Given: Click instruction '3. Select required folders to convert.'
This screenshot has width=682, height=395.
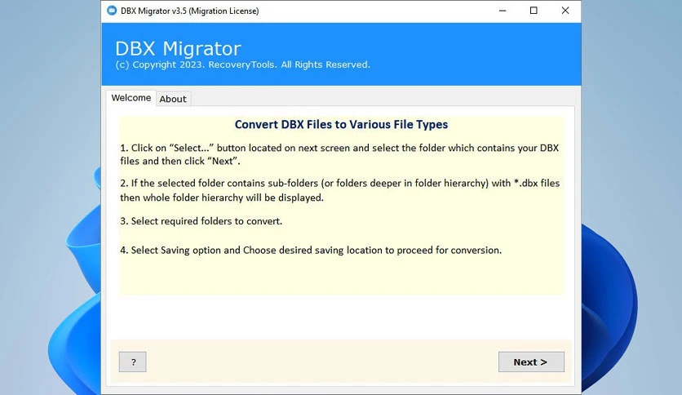Looking at the screenshot, I should 201,221.
